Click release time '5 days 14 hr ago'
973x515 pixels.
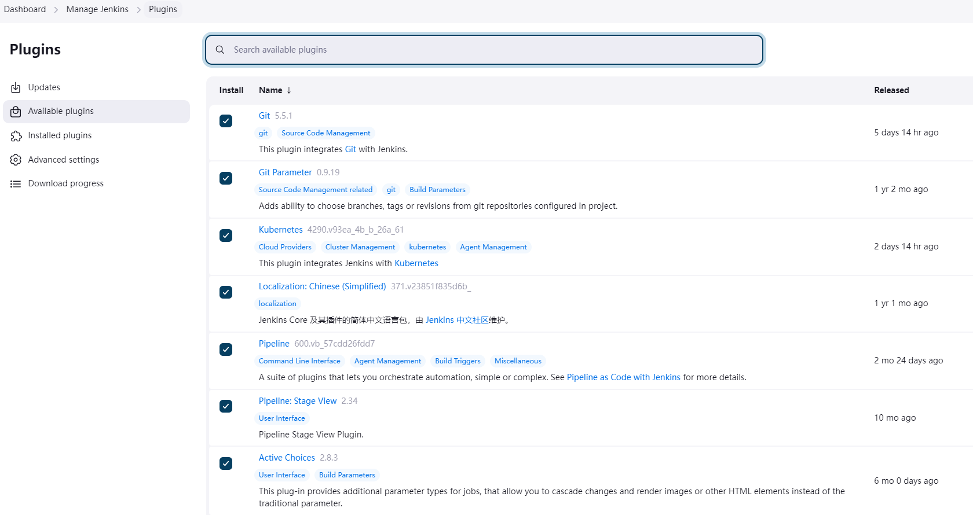(906, 133)
